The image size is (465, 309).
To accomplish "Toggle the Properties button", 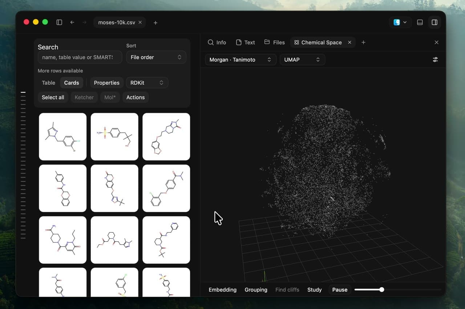I will pyautogui.click(x=107, y=83).
